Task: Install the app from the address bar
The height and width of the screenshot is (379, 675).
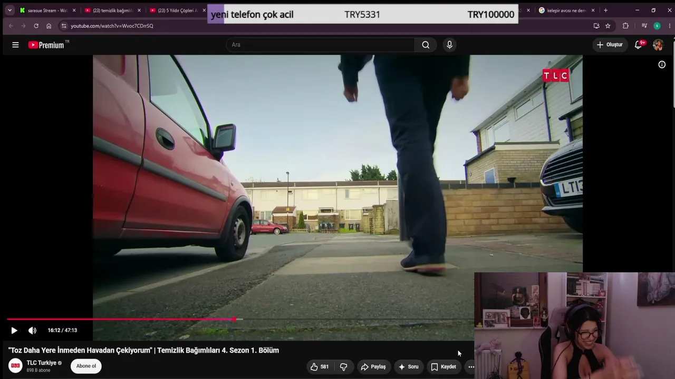Action: click(x=596, y=26)
